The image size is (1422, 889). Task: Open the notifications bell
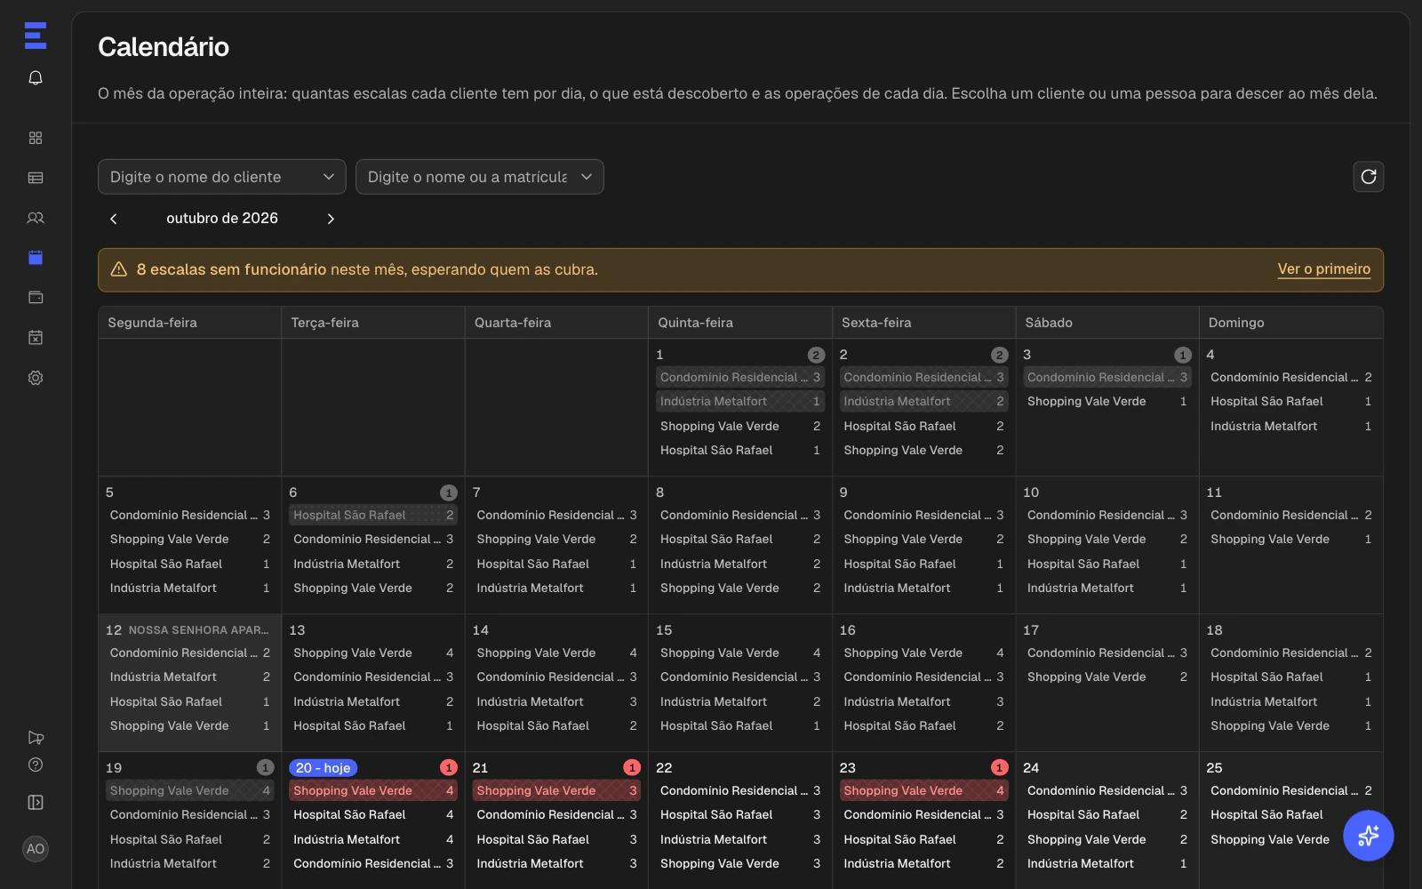point(36,78)
